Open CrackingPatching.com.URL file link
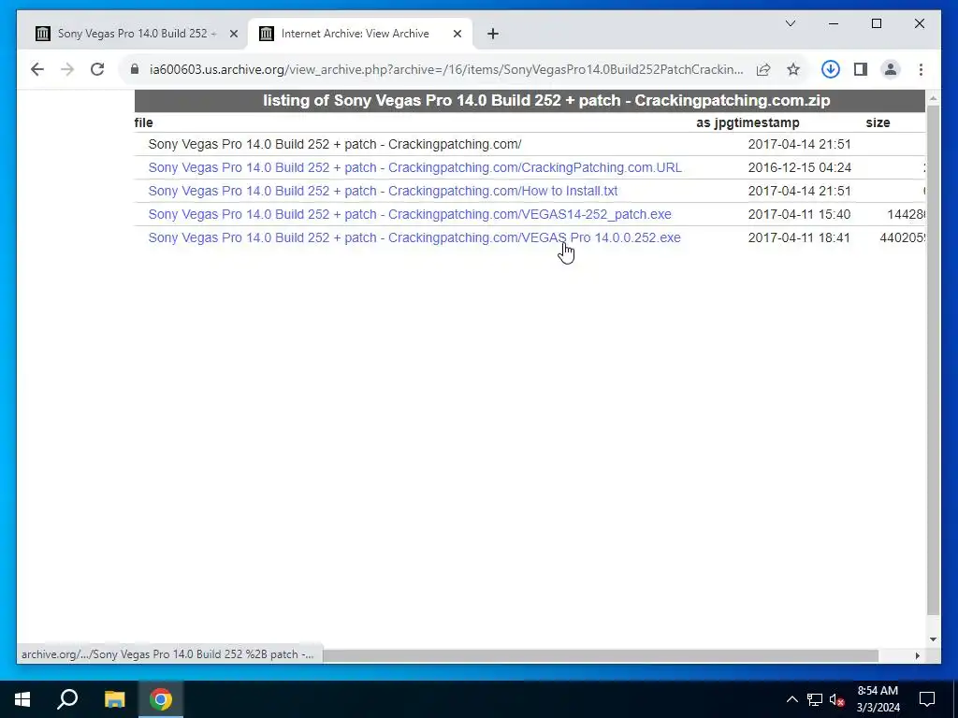The height and width of the screenshot is (718, 958). (x=414, y=167)
